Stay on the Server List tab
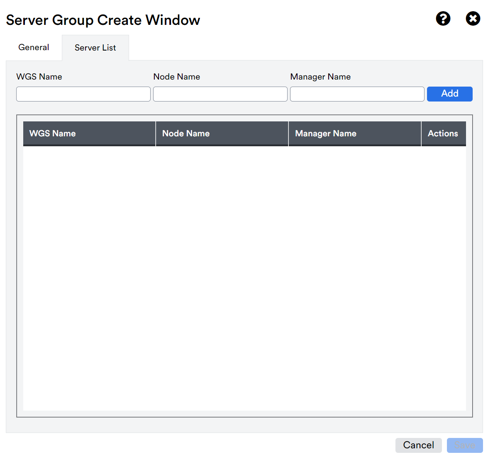The width and height of the screenshot is (488, 457). click(x=95, y=47)
